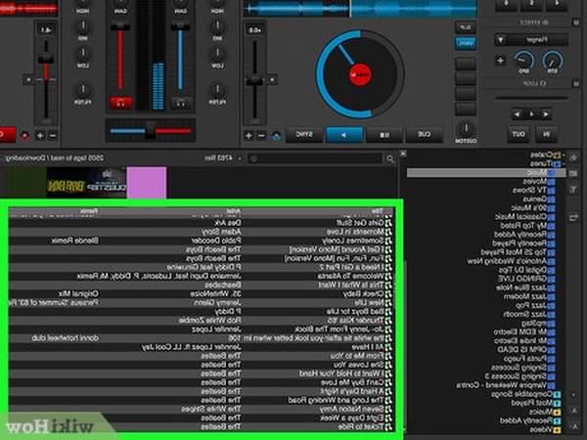The height and width of the screenshot is (440, 587).
Task: Select the track Sometimes Lonely
Action: [201, 241]
